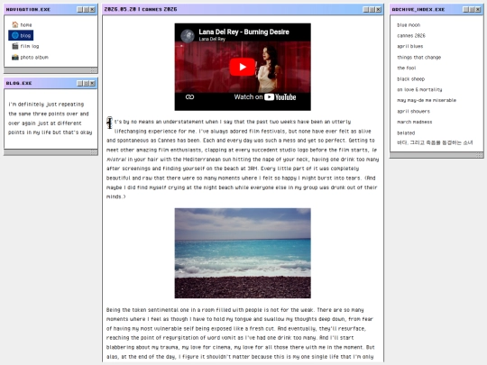Open archive entry april blues
Image resolution: width=487 pixels, height=365 pixels.
pos(410,46)
